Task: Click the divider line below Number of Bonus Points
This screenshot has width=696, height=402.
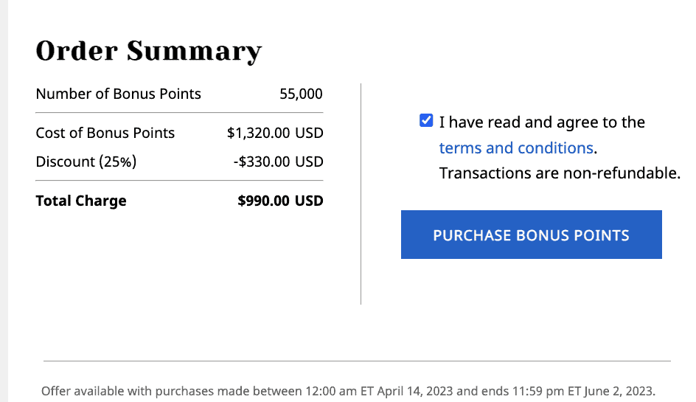Action: coord(179,113)
